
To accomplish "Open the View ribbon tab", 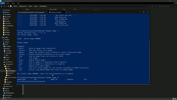I will pos(18,3).
